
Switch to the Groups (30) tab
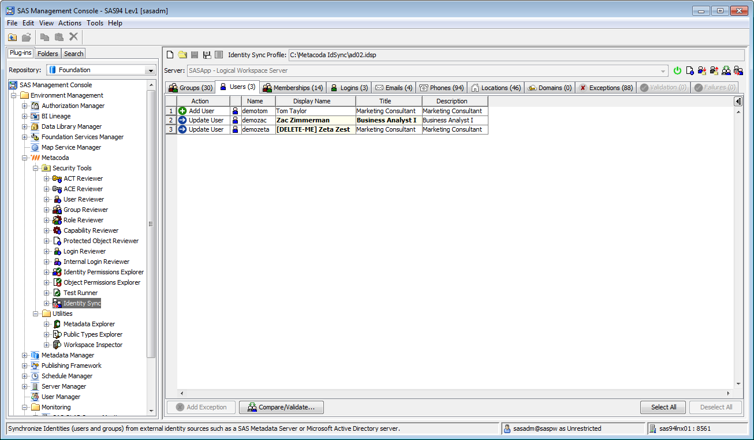190,88
